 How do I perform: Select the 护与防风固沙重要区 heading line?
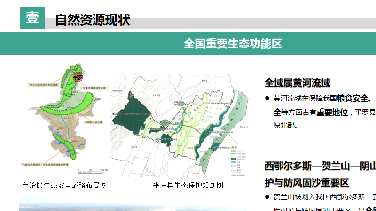(306, 182)
